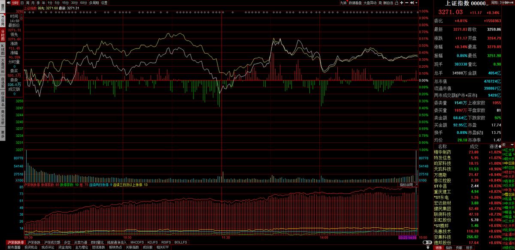Image resolution: width=515 pixels, height=250 pixels.
Task: Select the 买卖力道 indicator tab
Action: click(x=81, y=242)
